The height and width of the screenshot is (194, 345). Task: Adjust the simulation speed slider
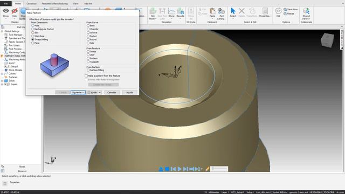pyautogui.click(x=219, y=169)
